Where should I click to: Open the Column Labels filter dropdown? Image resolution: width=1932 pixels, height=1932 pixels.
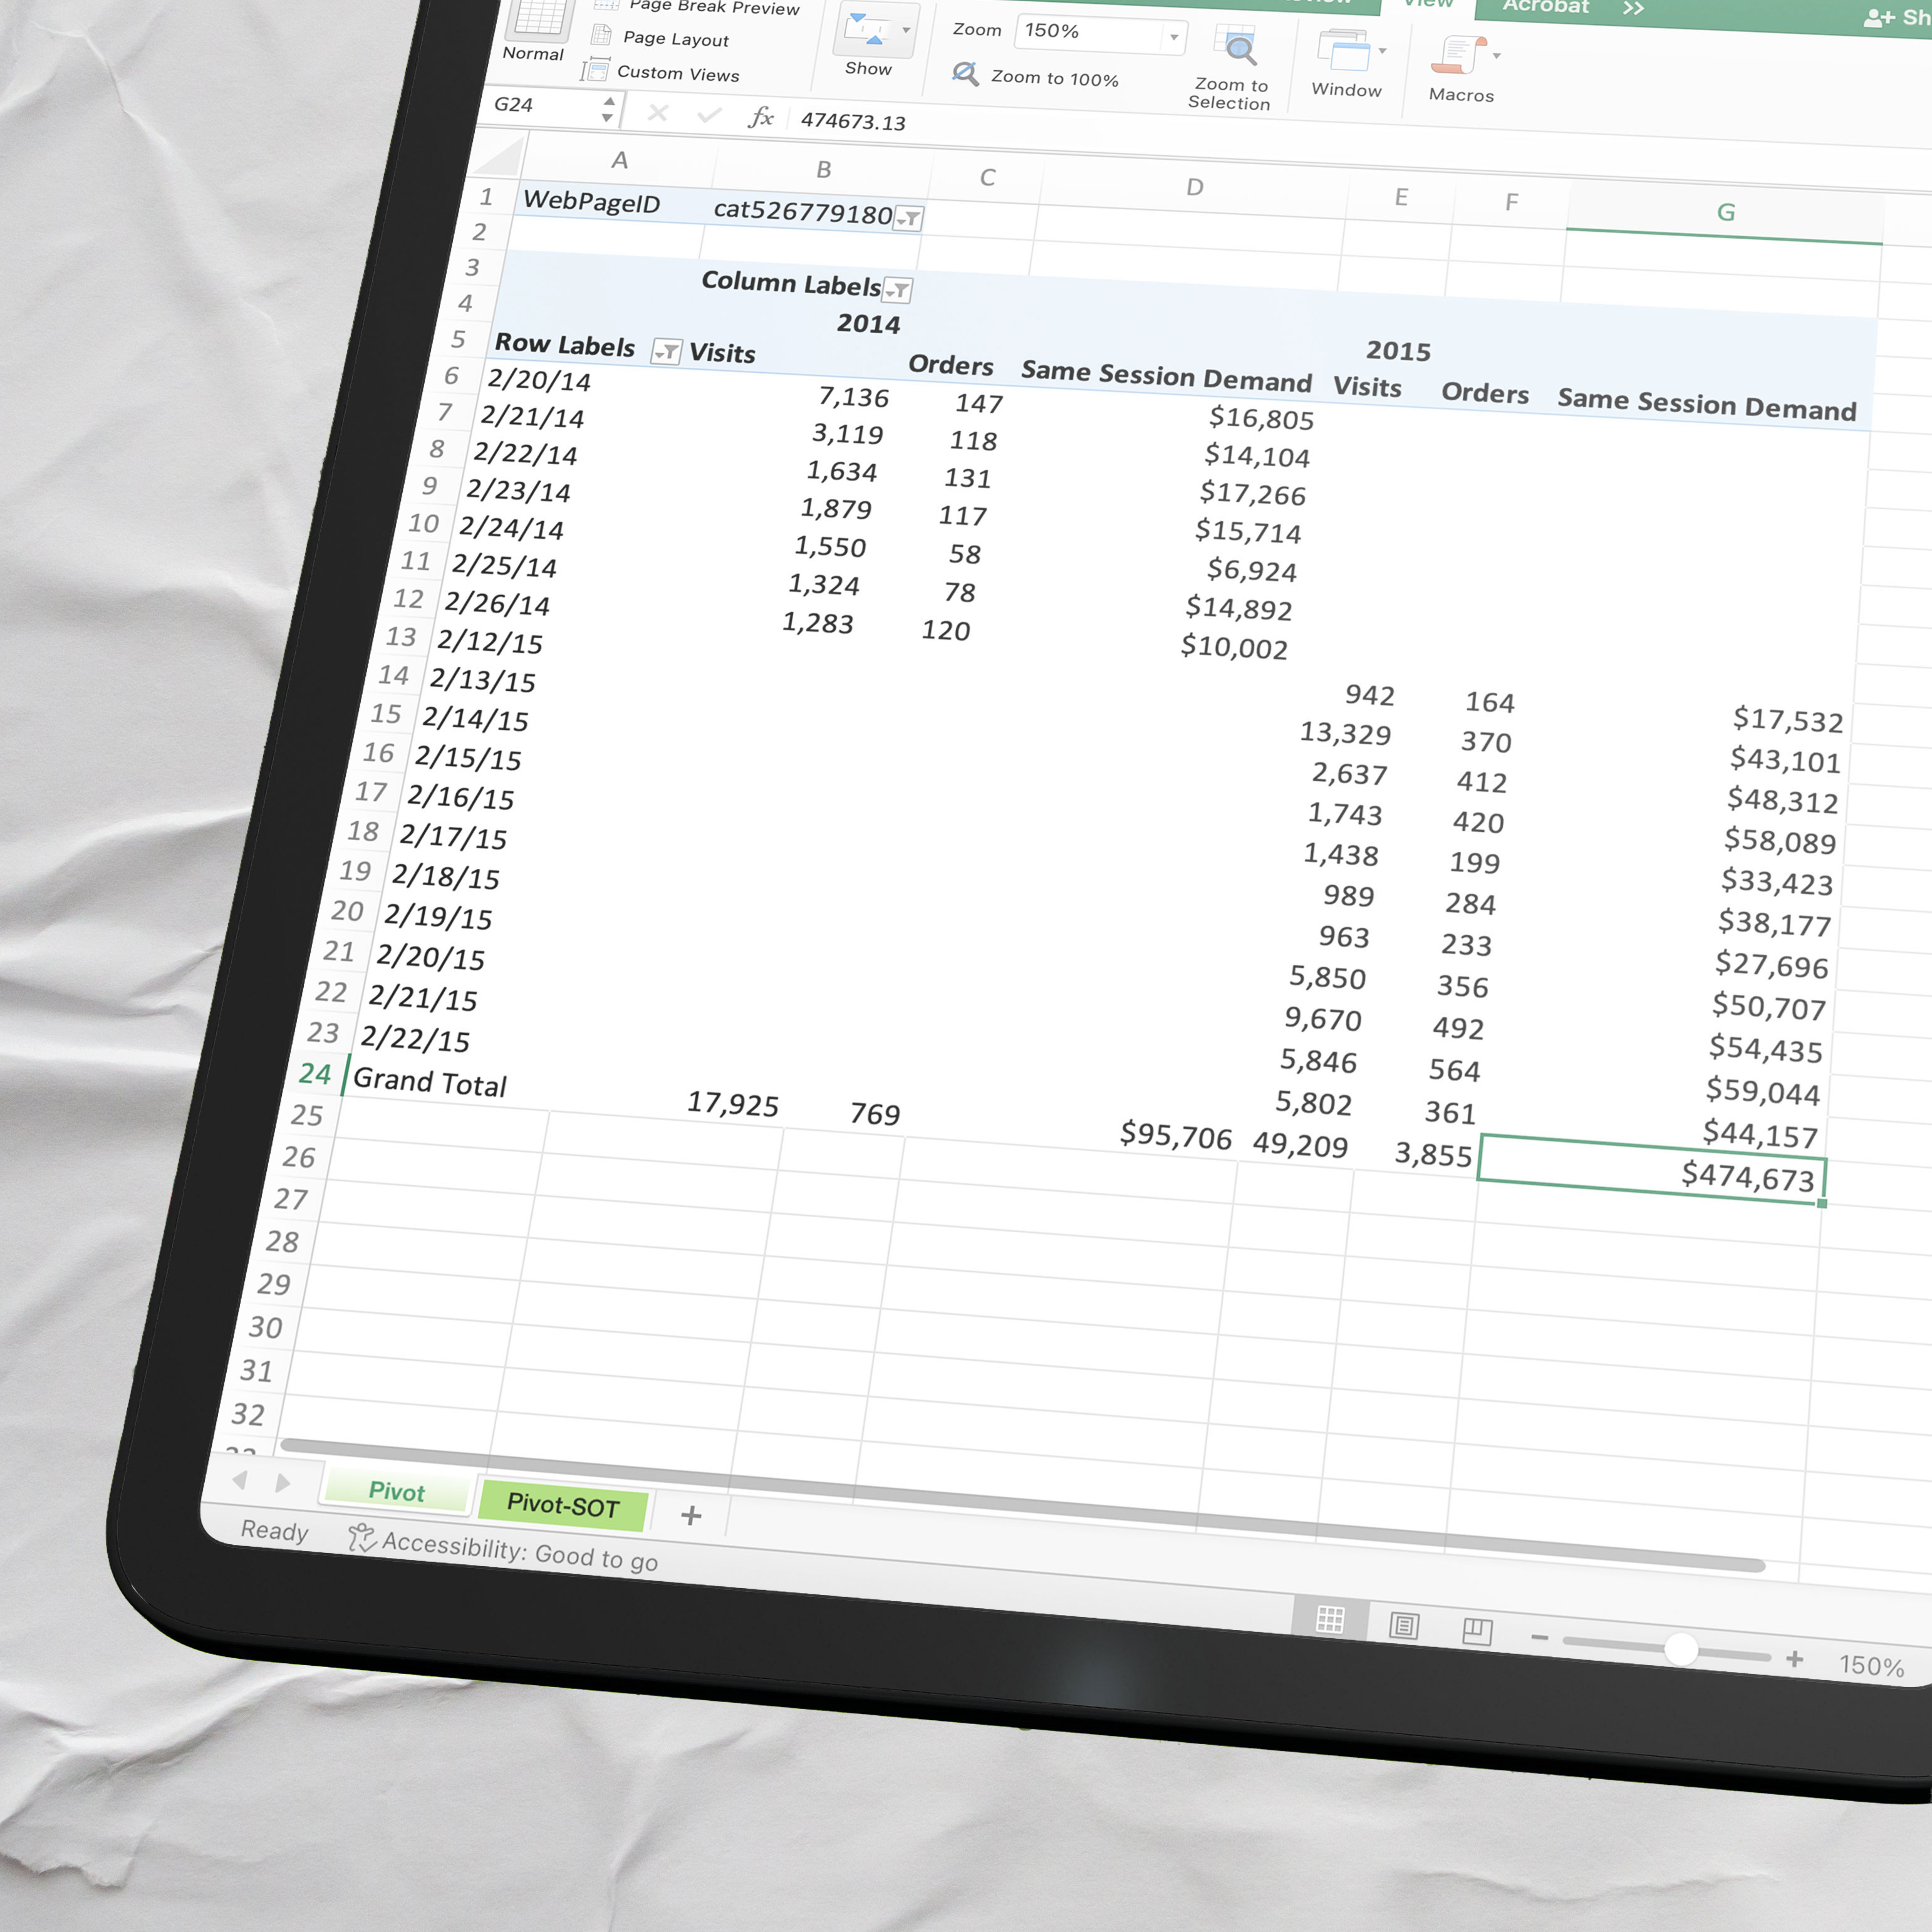(x=899, y=291)
